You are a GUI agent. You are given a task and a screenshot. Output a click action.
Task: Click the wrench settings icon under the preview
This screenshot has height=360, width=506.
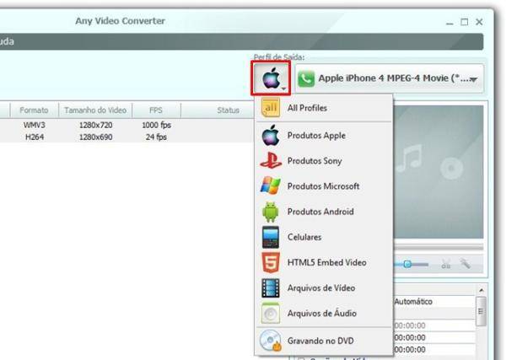(466, 264)
